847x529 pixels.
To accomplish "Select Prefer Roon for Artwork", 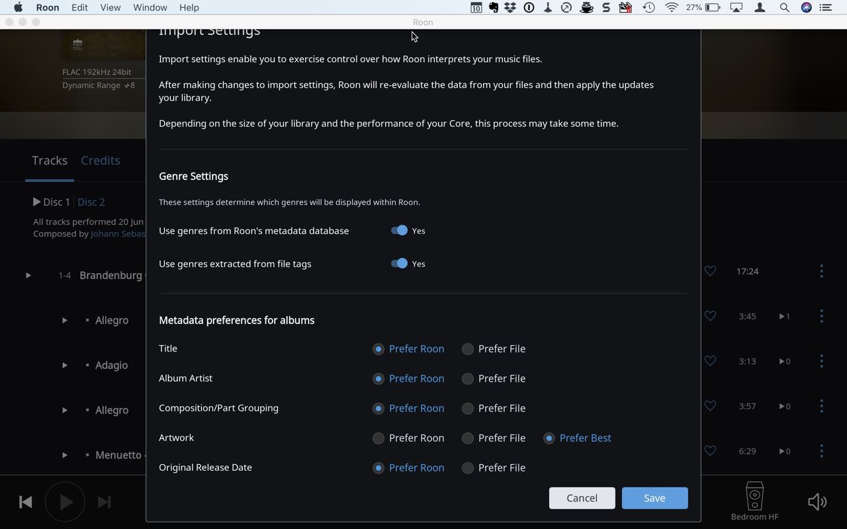I will [408, 438].
